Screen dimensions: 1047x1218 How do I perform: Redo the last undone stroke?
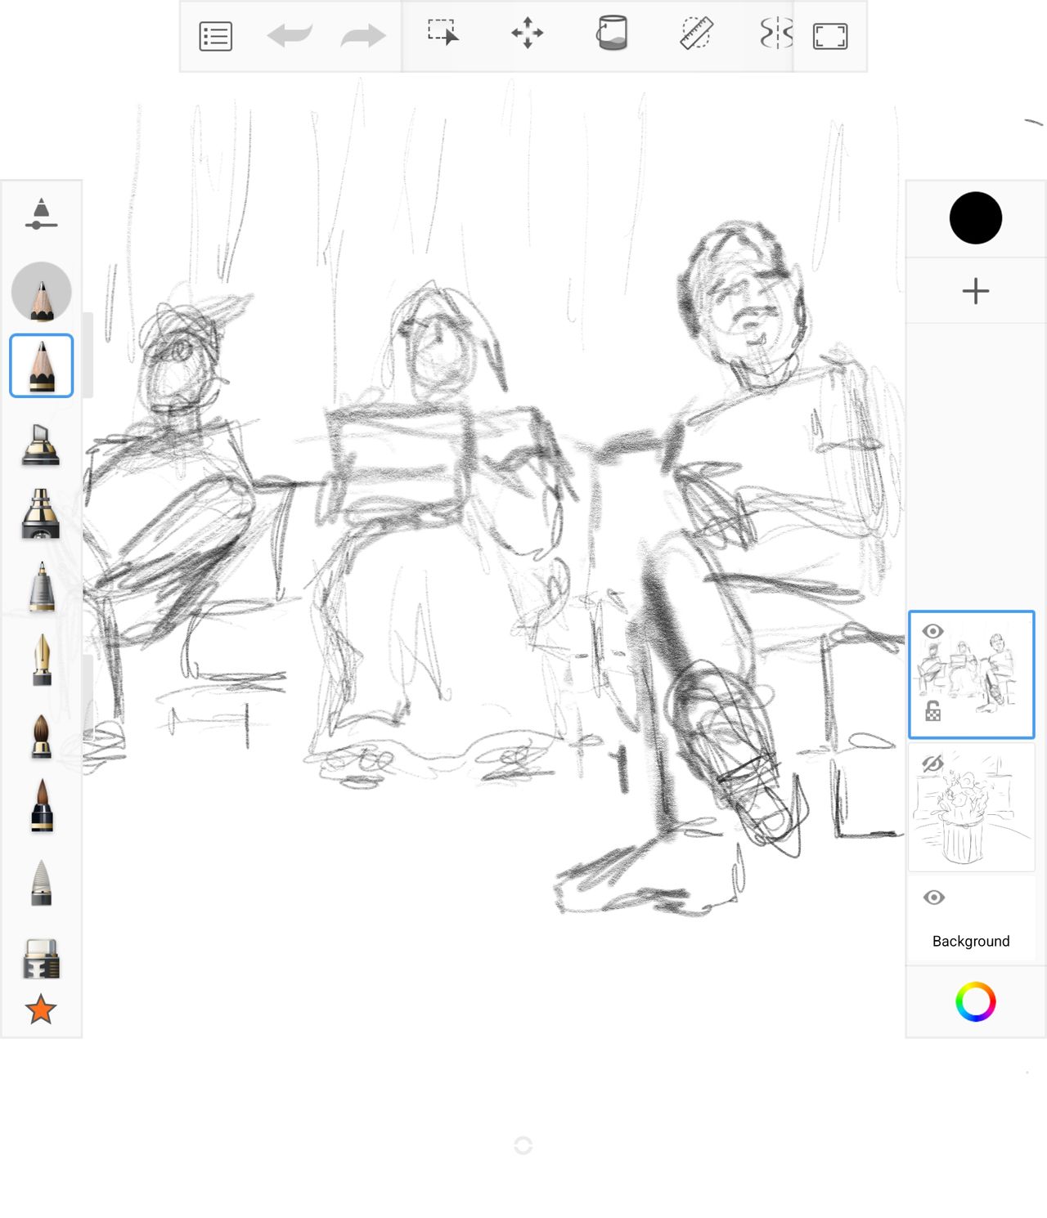pos(363,36)
